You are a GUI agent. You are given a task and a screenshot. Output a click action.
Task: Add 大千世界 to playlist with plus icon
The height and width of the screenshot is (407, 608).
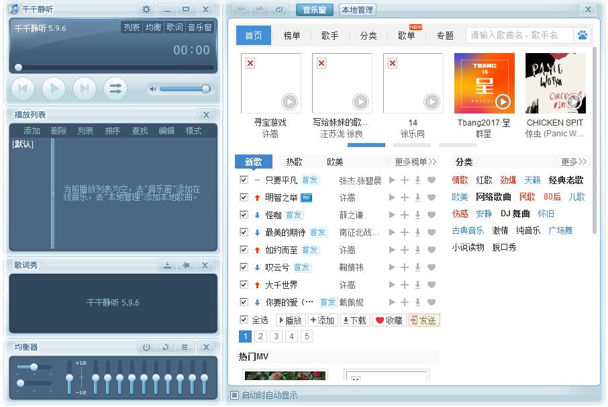404,284
